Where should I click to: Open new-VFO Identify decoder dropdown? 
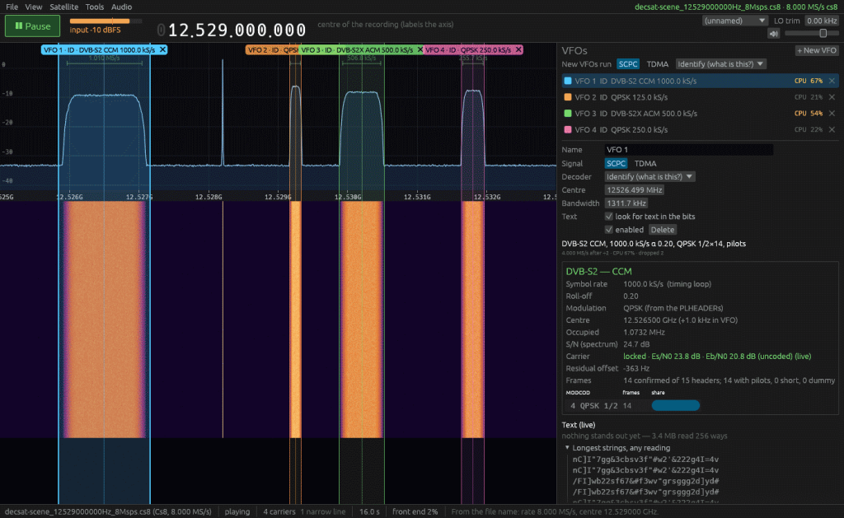tap(720, 64)
